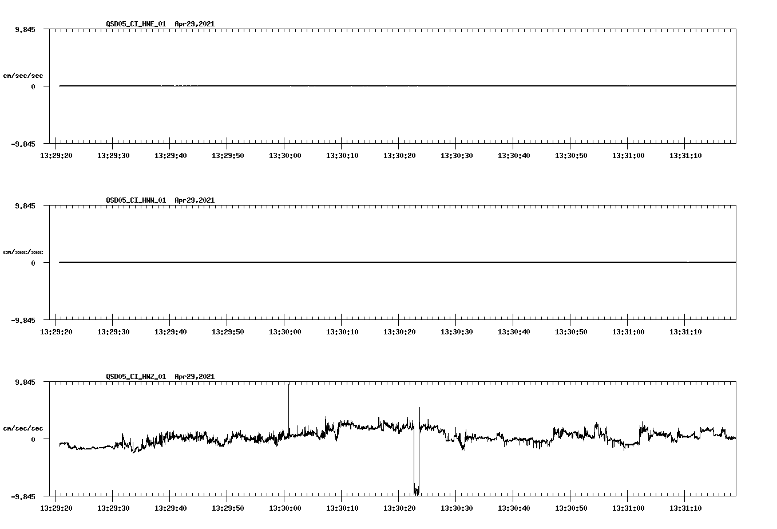Screen dimensions: 777x529
Task: Click the cm/sec/sec unit label on top plot
Action: (23, 74)
